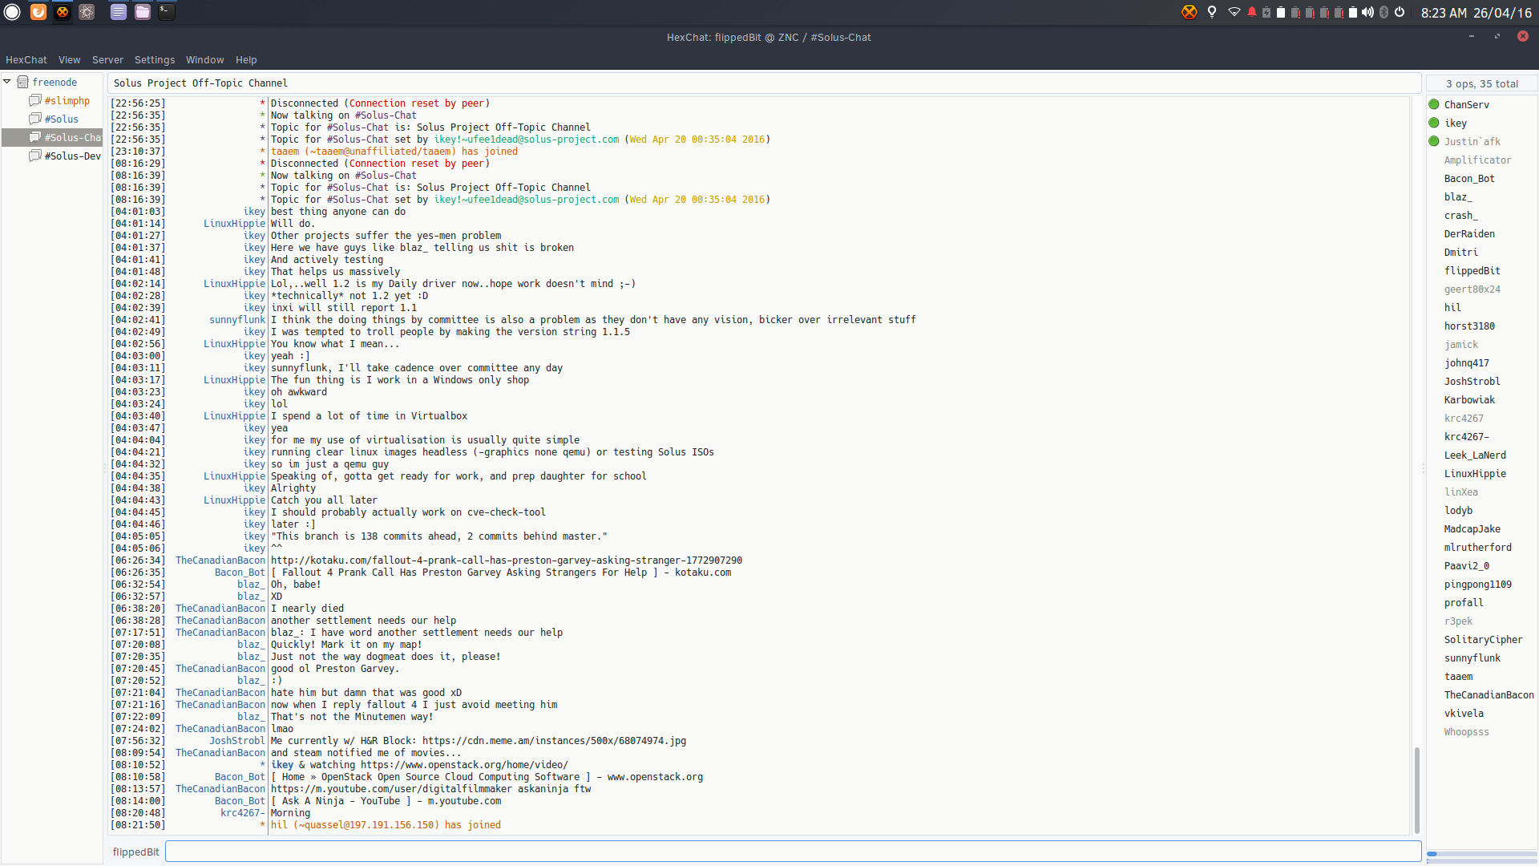Click the Bluetooth tray icon
Viewport: 1539px width, 866px height.
(x=1383, y=12)
